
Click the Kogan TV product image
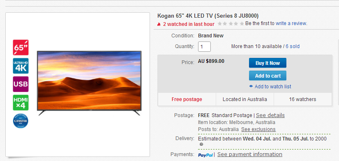[x=89, y=83]
